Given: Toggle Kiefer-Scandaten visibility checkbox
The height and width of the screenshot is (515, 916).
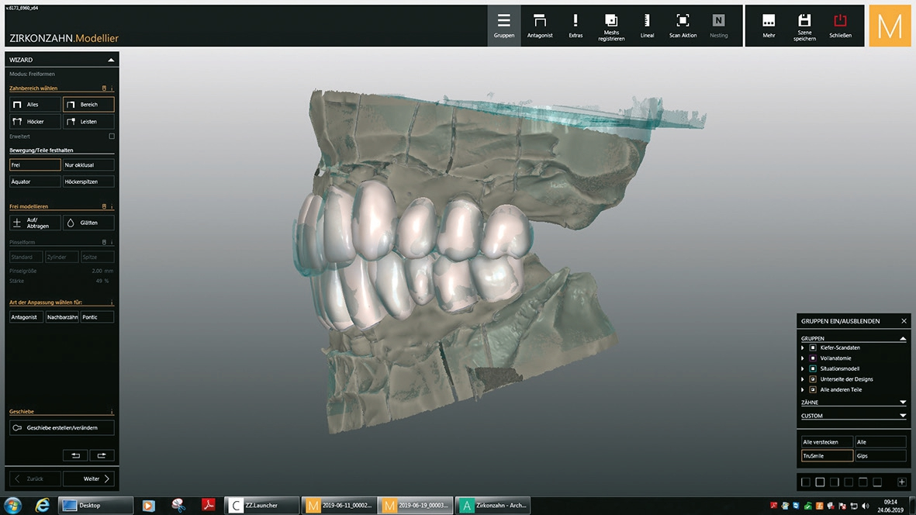Looking at the screenshot, I should pos(813,348).
